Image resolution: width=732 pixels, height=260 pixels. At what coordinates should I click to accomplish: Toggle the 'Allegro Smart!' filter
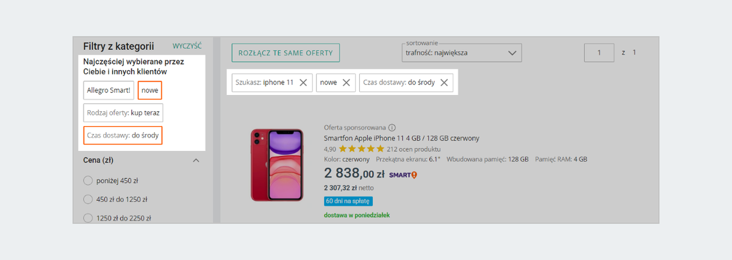tap(109, 91)
